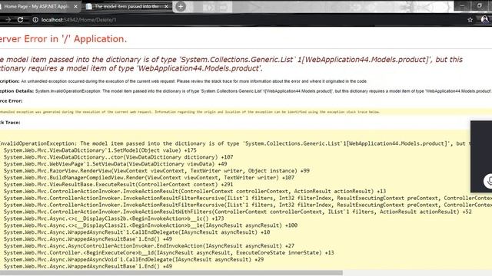Click the browser forward arrow

tap(8, 20)
